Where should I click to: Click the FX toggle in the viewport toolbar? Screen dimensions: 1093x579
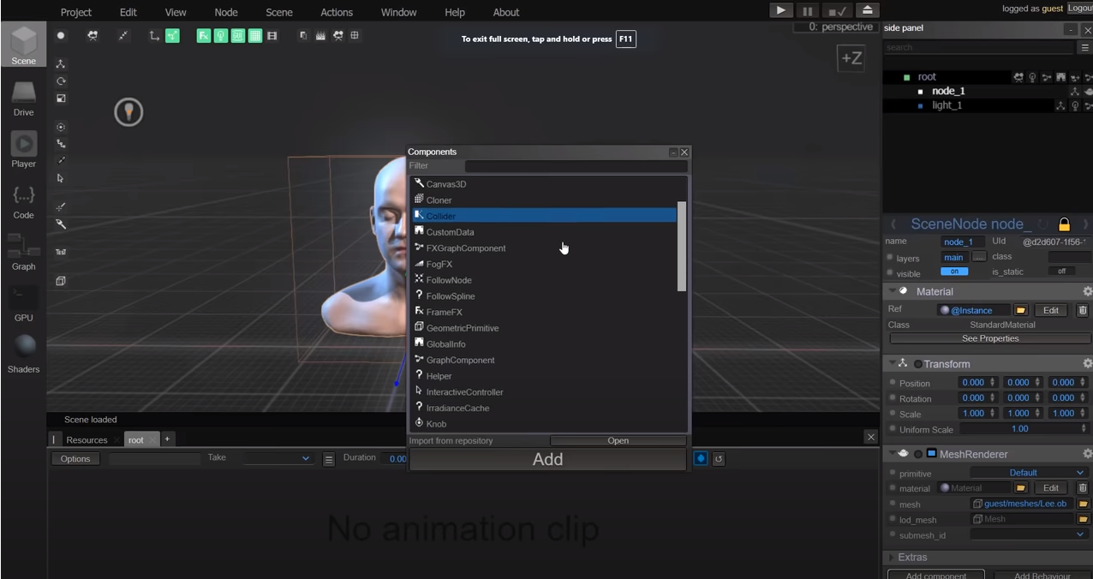coord(203,35)
